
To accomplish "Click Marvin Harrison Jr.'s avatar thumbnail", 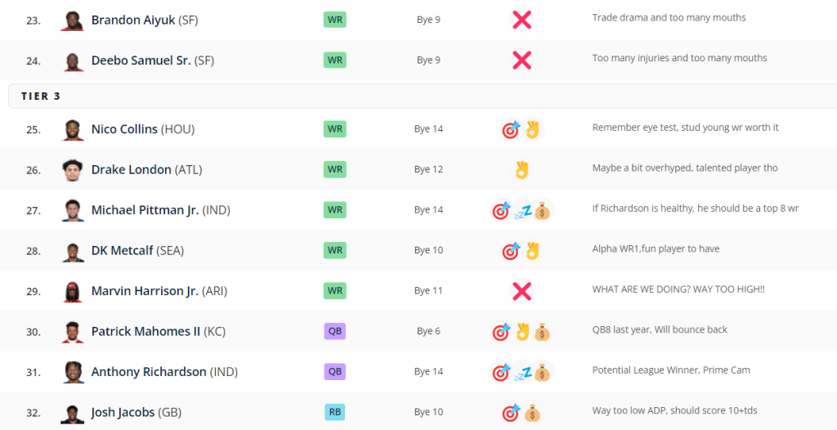I will (73, 291).
